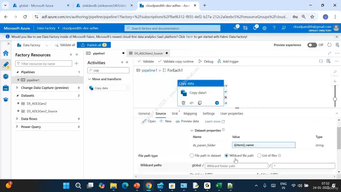
Task: Expand Change Data Capture (preview) section
Action: coord(17,87)
